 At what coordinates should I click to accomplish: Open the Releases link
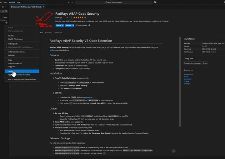pyautogui.click(x=89, y=97)
